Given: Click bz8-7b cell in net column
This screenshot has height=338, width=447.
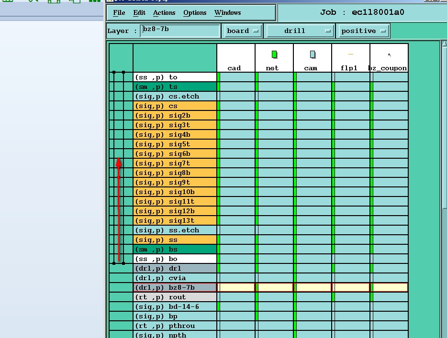Looking at the screenshot, I should [x=275, y=288].
